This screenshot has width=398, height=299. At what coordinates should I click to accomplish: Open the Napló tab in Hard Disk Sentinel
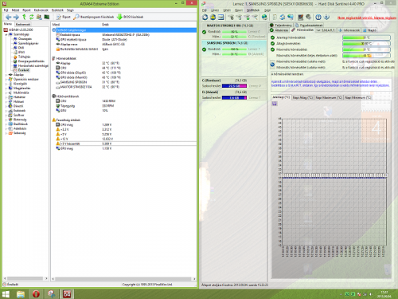369,30
